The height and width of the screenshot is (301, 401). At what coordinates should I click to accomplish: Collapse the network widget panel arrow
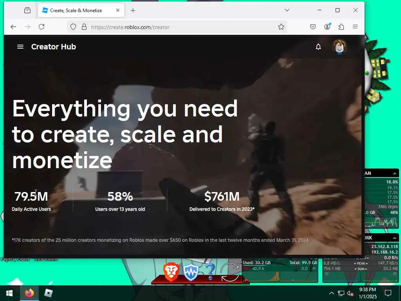click(395, 238)
